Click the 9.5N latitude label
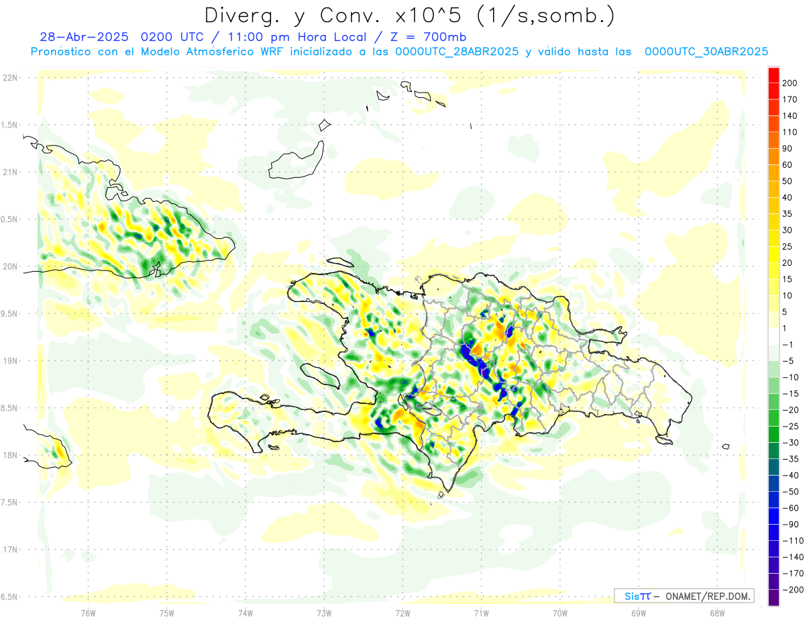This screenshot has height=622, width=805. 10,313
